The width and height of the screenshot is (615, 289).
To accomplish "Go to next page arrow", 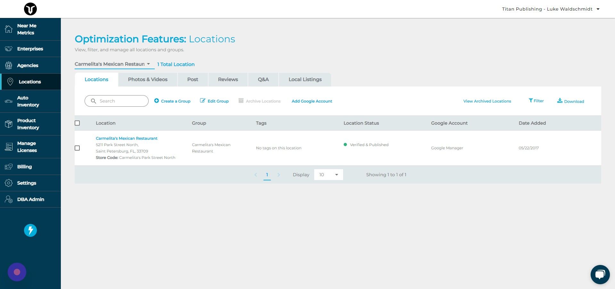I will point(279,175).
